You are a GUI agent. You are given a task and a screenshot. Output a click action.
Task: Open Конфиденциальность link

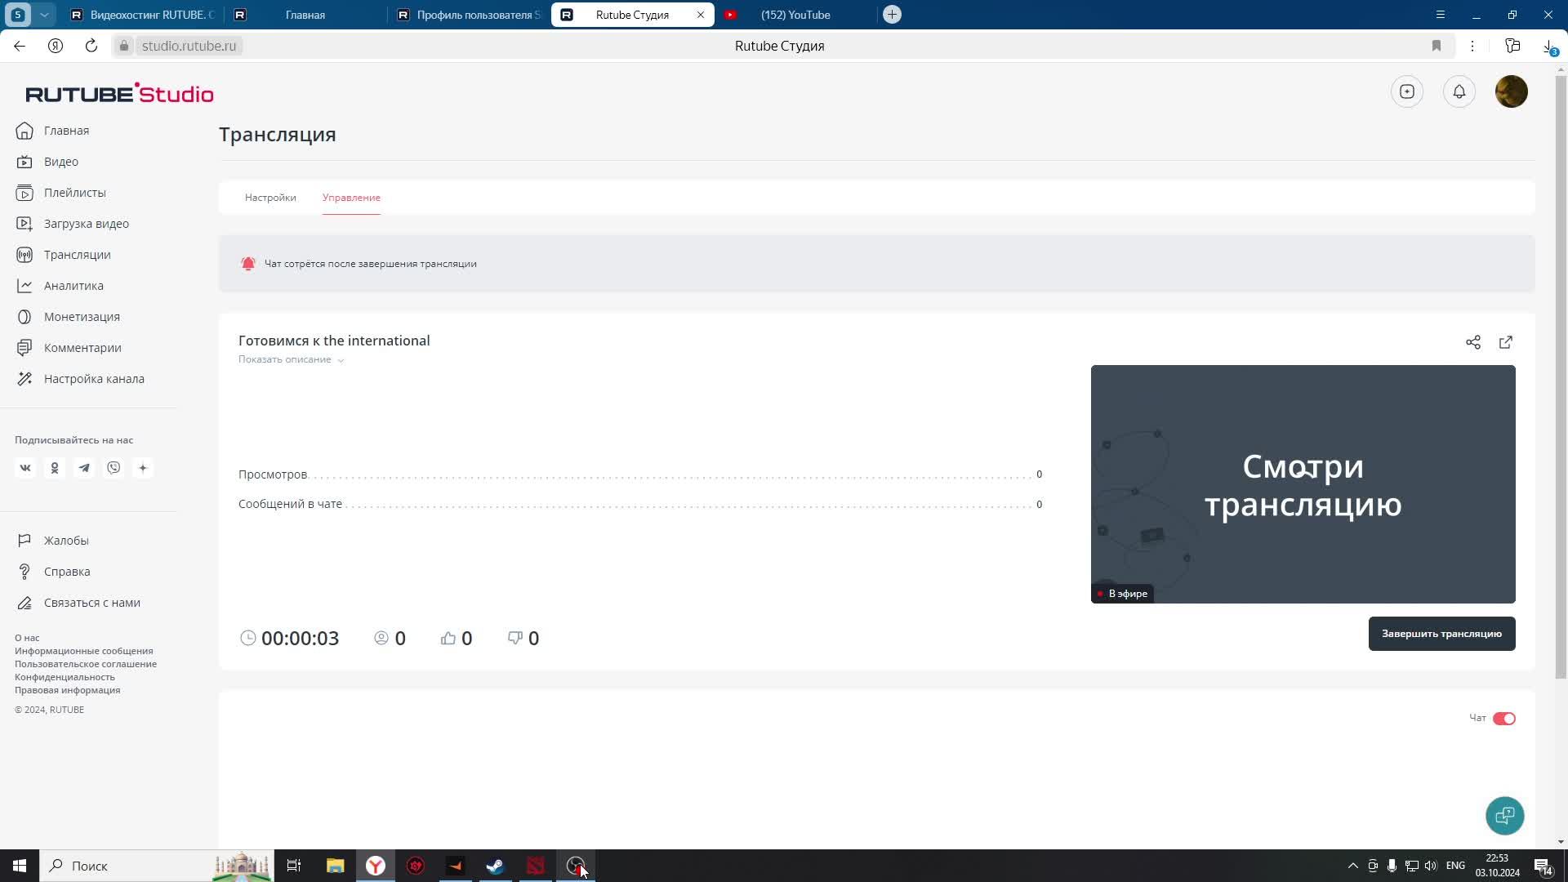[x=65, y=677]
